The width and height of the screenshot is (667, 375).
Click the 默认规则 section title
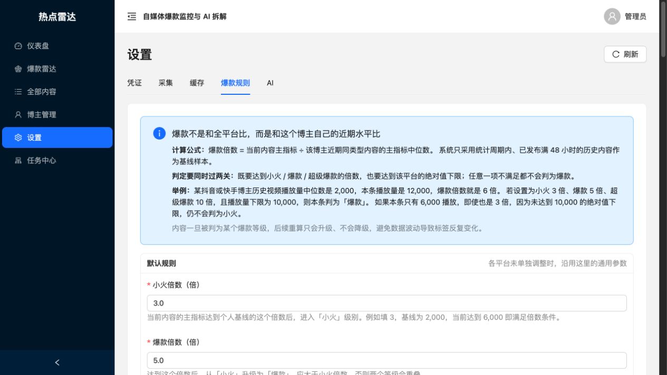coord(161,263)
